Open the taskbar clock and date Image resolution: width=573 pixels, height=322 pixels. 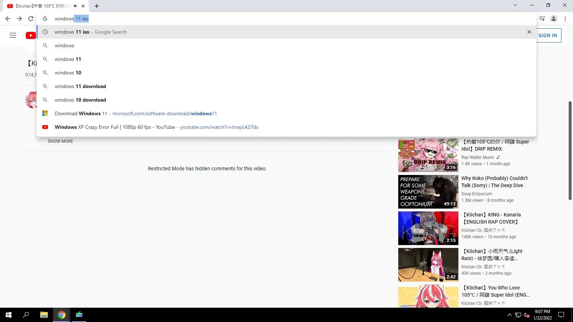point(542,315)
